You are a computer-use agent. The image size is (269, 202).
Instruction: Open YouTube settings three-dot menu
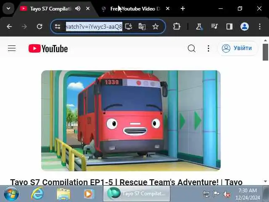208,48
